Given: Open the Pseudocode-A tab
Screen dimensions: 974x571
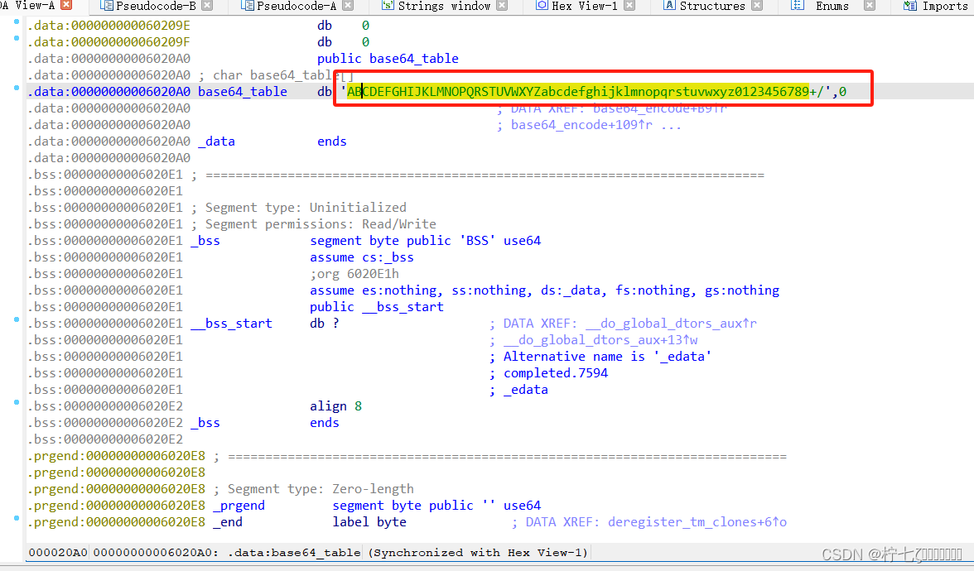Looking at the screenshot, I should (297, 6).
